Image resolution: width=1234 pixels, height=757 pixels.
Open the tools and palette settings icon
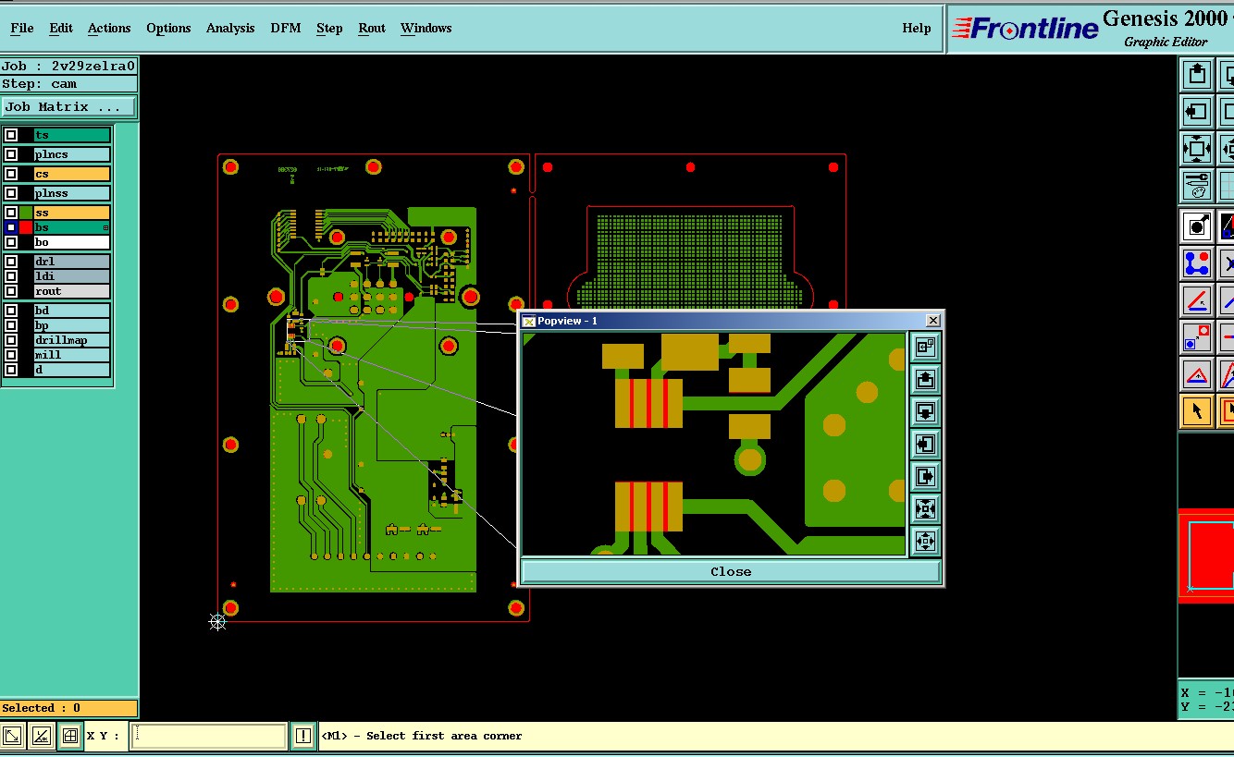tap(1197, 186)
